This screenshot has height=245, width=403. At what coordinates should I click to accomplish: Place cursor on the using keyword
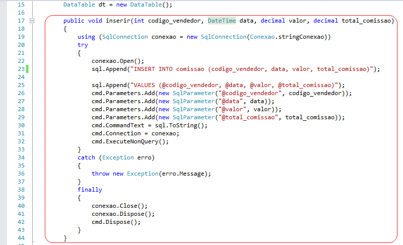click(86, 37)
